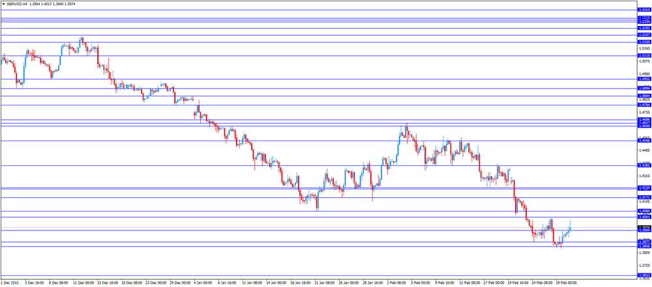Select the 1.4784 price level label
The width and height of the screenshot is (652, 287).
point(644,105)
